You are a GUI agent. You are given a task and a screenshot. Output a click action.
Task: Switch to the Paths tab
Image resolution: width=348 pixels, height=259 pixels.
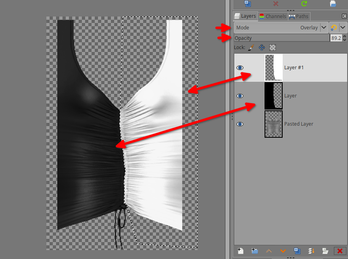pyautogui.click(x=298, y=17)
